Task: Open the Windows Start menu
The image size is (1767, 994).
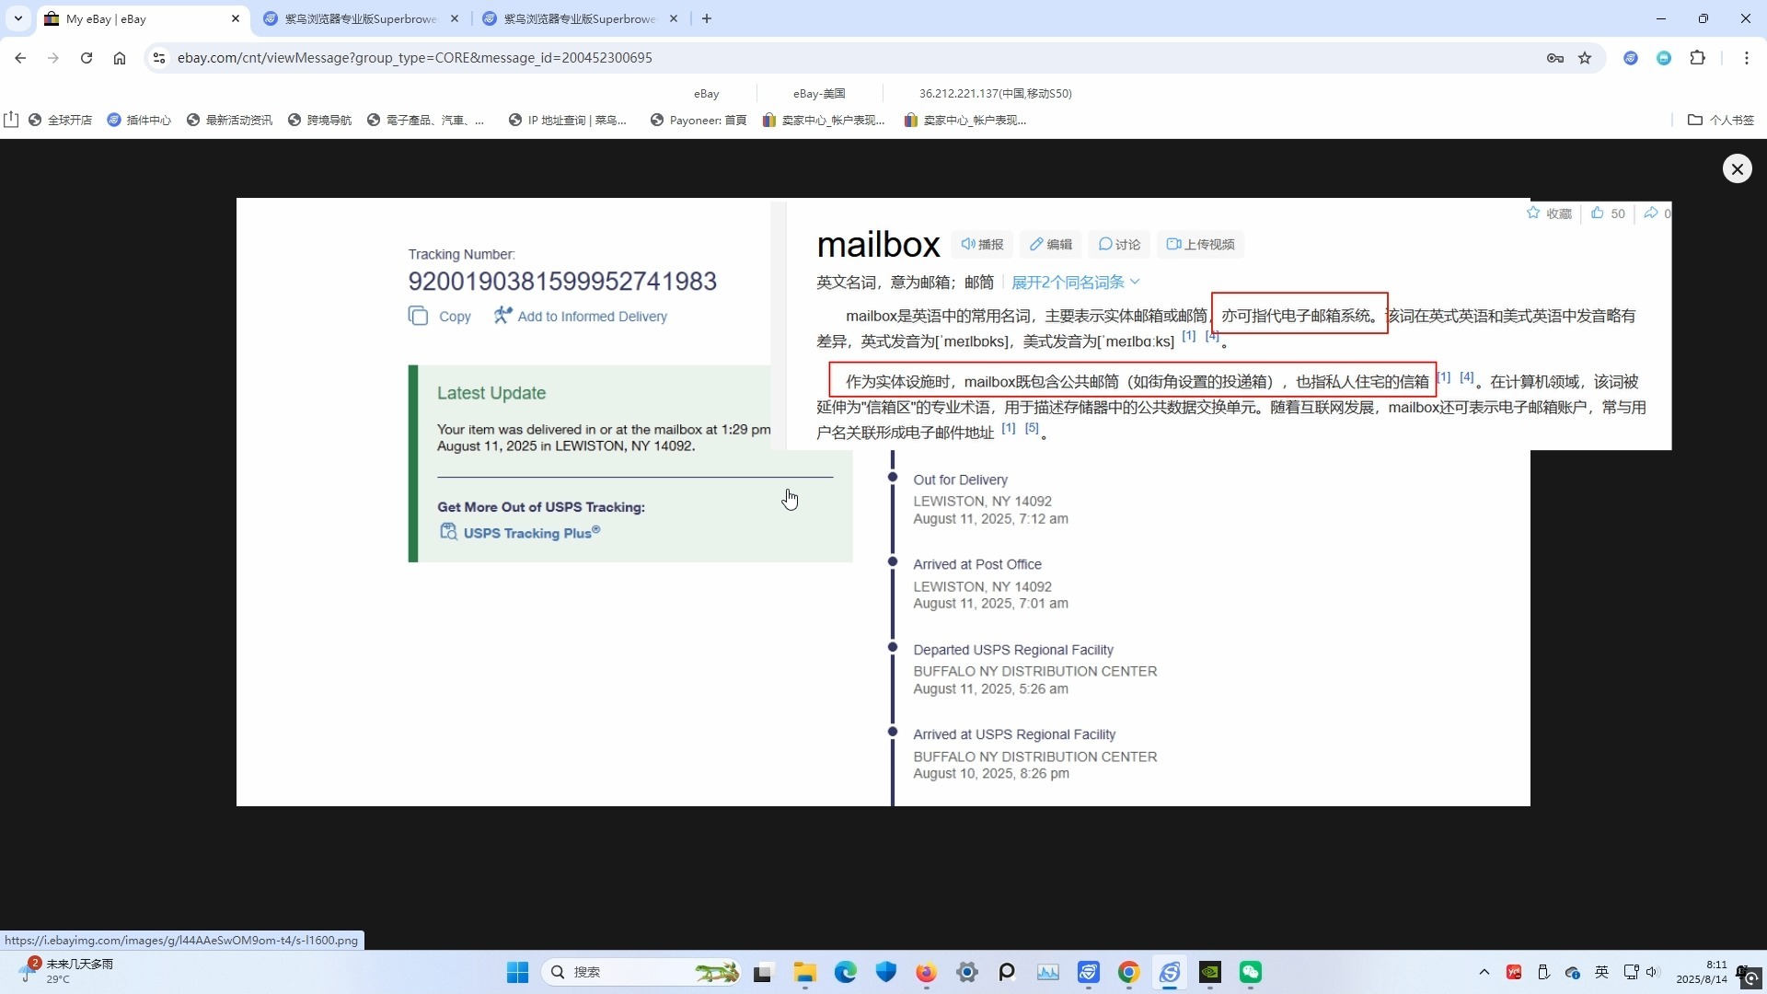Action: click(517, 972)
